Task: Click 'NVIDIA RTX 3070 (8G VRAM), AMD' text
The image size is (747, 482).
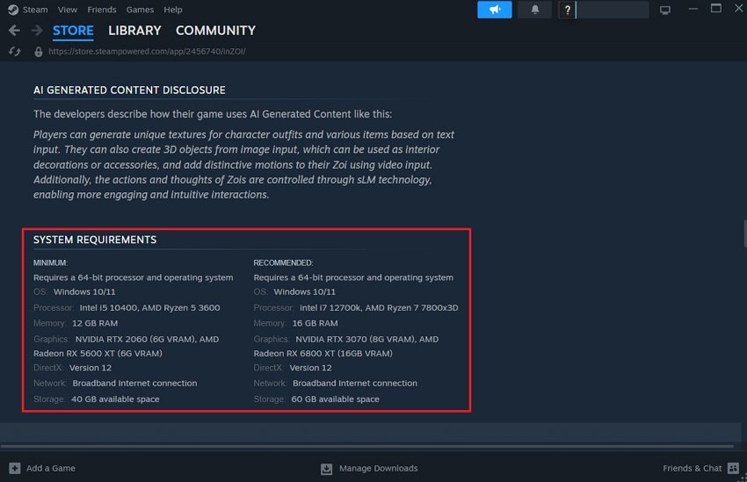Action: 366,339
